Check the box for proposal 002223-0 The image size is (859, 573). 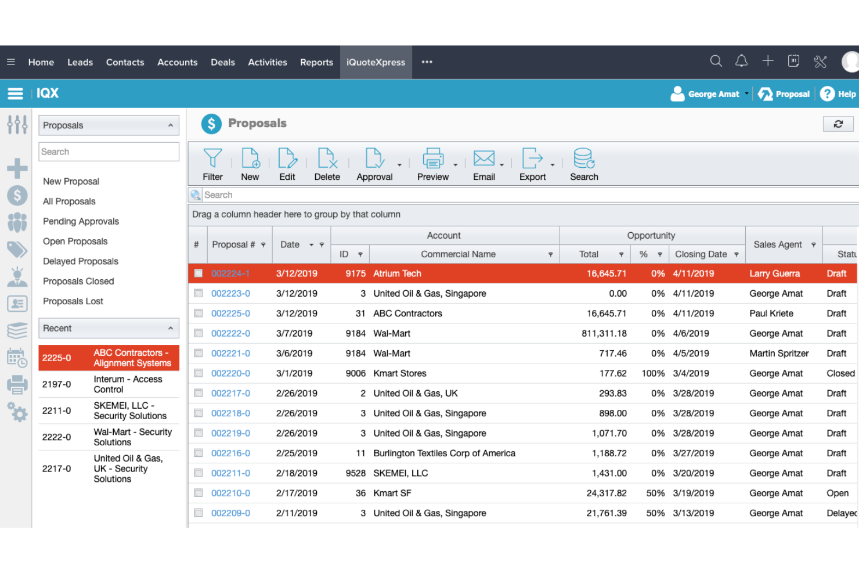click(x=198, y=293)
